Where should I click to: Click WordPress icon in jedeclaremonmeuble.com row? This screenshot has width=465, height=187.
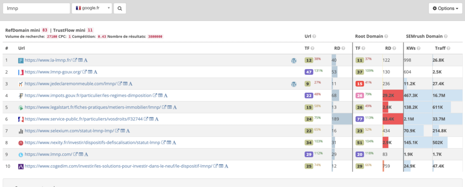[x=294, y=84]
